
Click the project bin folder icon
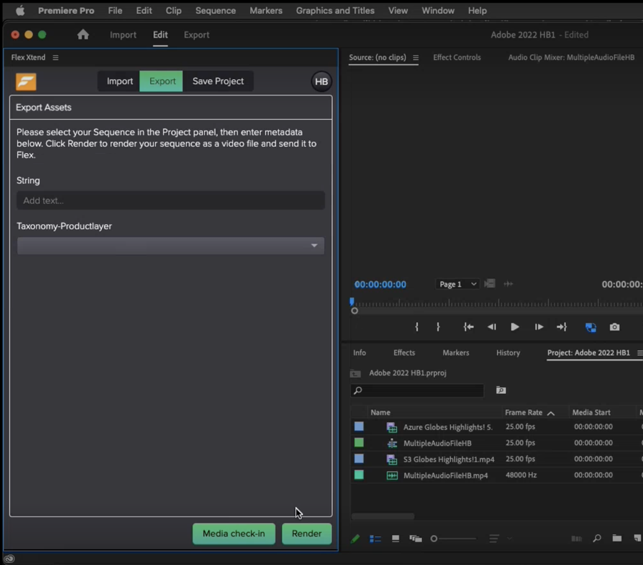(x=355, y=373)
